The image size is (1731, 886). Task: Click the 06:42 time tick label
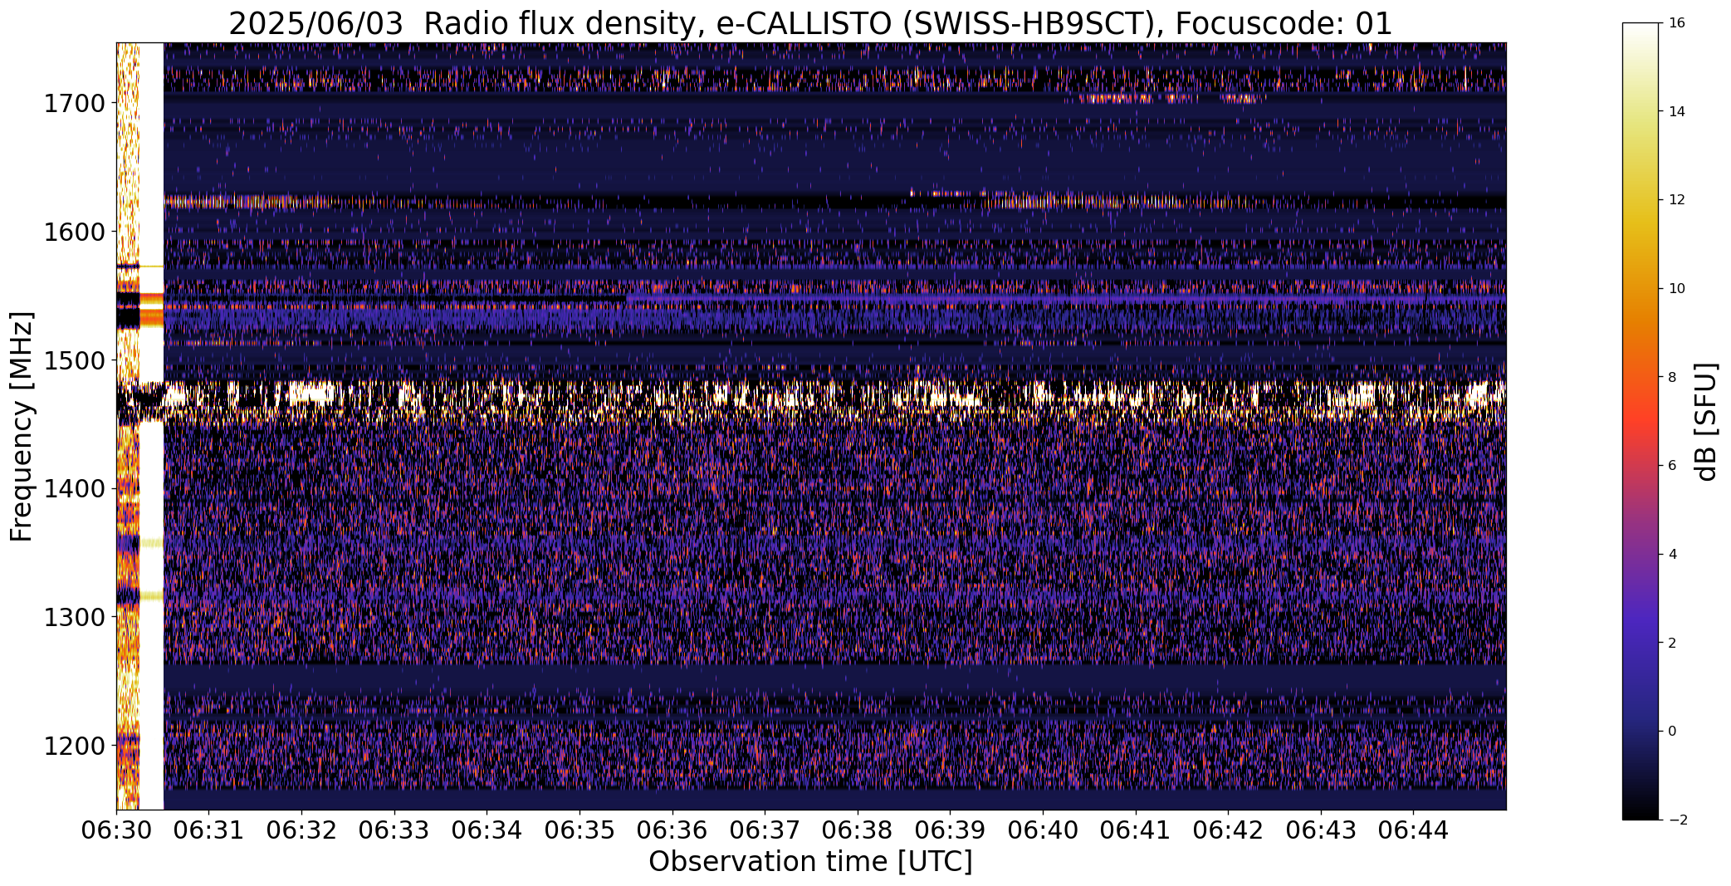point(1228,830)
